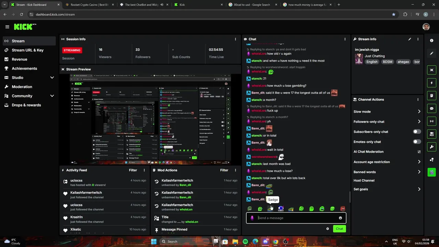Open Spotify from the taskbar
The height and width of the screenshot is (247, 439).
[x=245, y=242]
